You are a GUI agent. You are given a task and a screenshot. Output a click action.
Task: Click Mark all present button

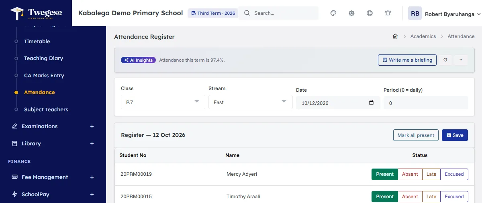click(x=416, y=135)
